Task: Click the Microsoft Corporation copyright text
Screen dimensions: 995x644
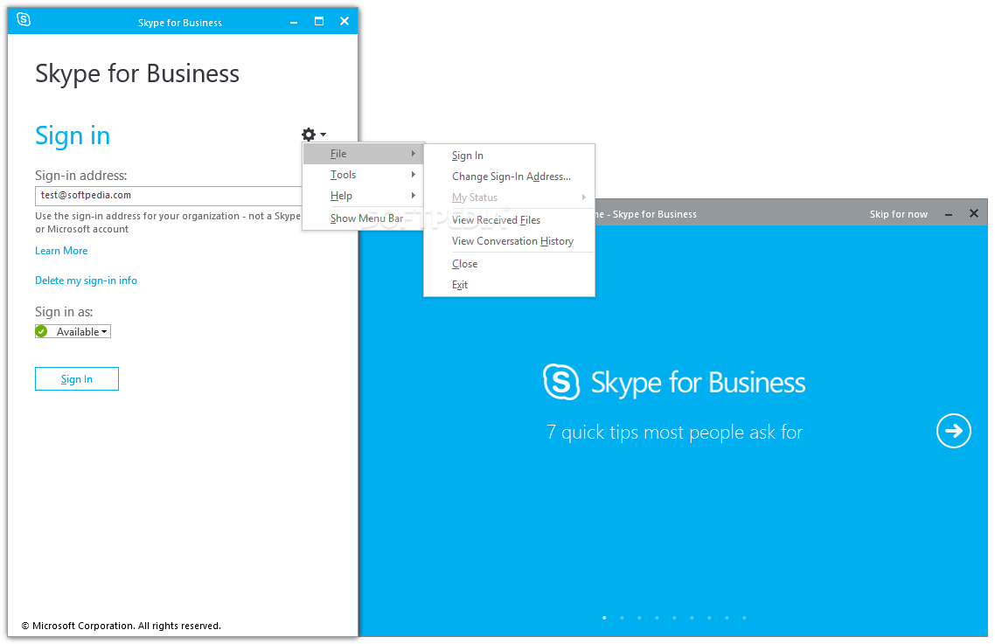Action: click(122, 626)
